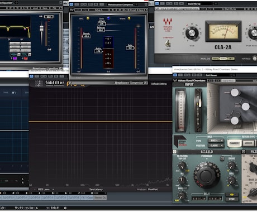Toggle Renaissance Compressor plugin power button
The height and width of the screenshot is (212, 257).
72,4
